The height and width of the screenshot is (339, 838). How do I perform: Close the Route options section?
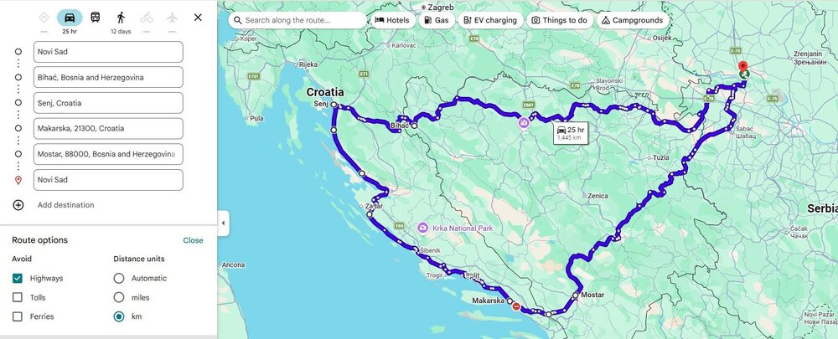193,240
